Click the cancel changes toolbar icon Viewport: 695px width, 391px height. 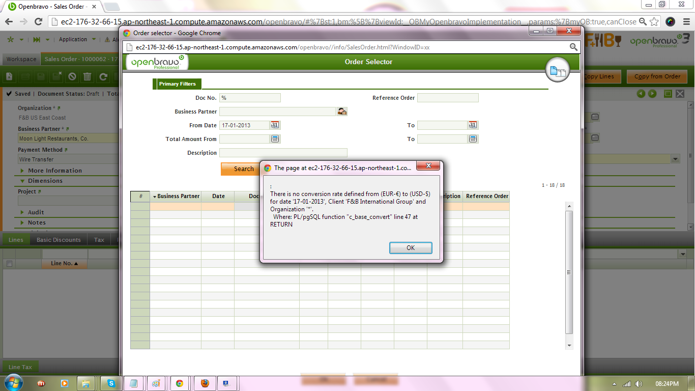click(72, 76)
